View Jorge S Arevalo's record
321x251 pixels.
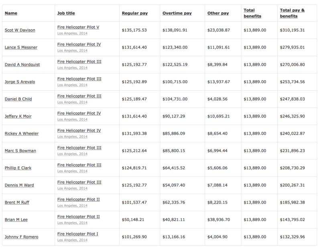point(21,82)
